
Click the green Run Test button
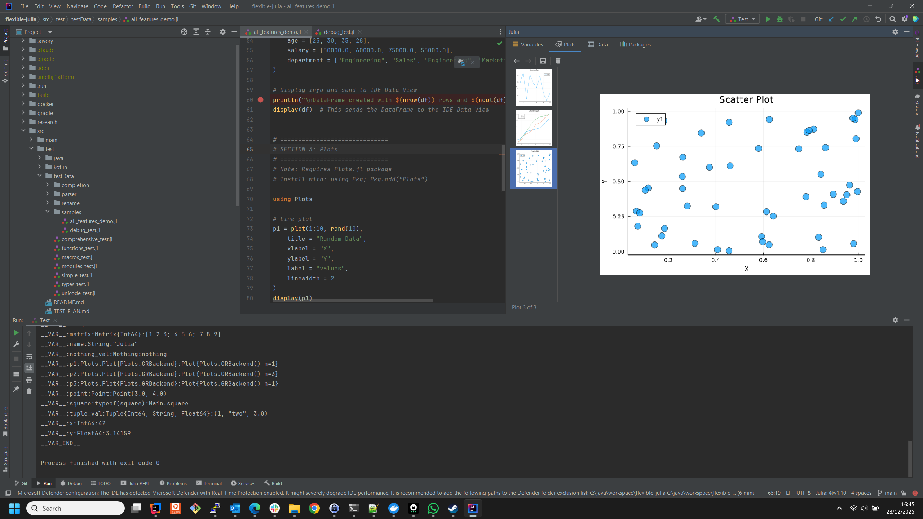coord(768,19)
